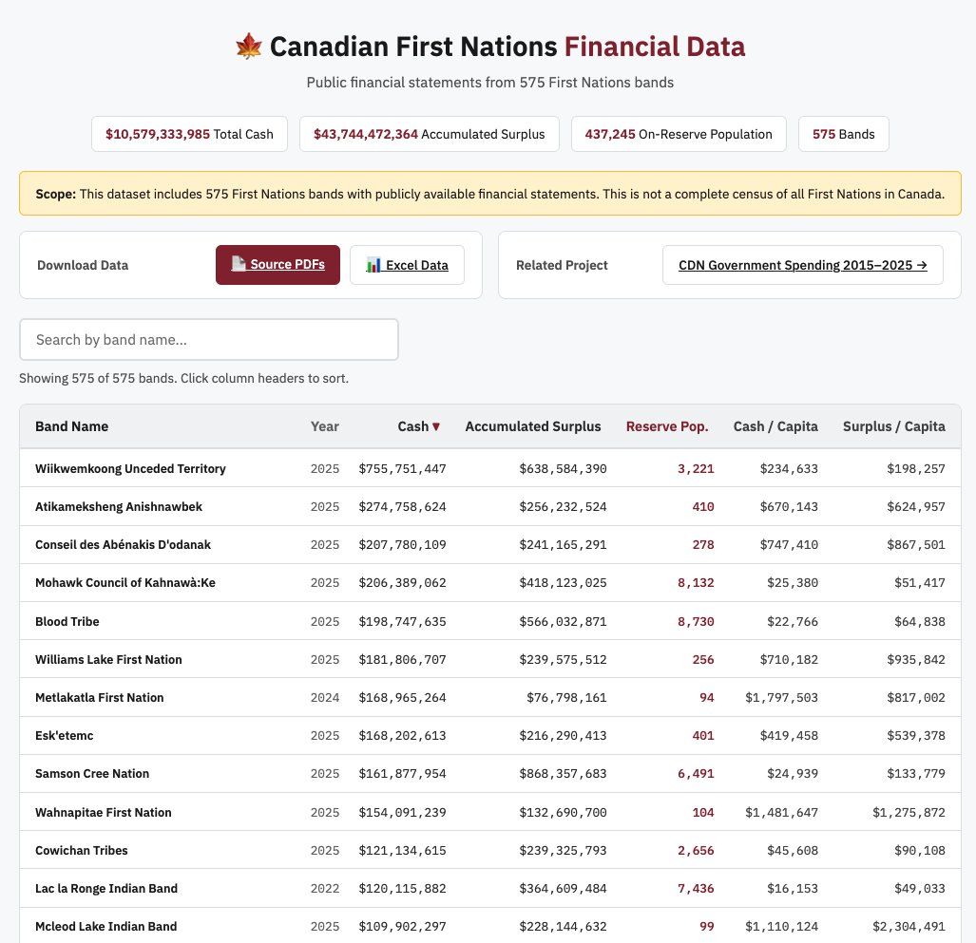
Task: Click reserve population 2,656
Action: (x=696, y=850)
